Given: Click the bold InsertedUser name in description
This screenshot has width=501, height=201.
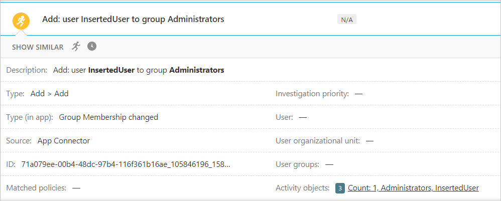Looking at the screenshot, I should 111,70.
